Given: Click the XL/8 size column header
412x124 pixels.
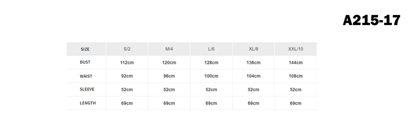Looking at the screenshot, I should click(254, 49).
